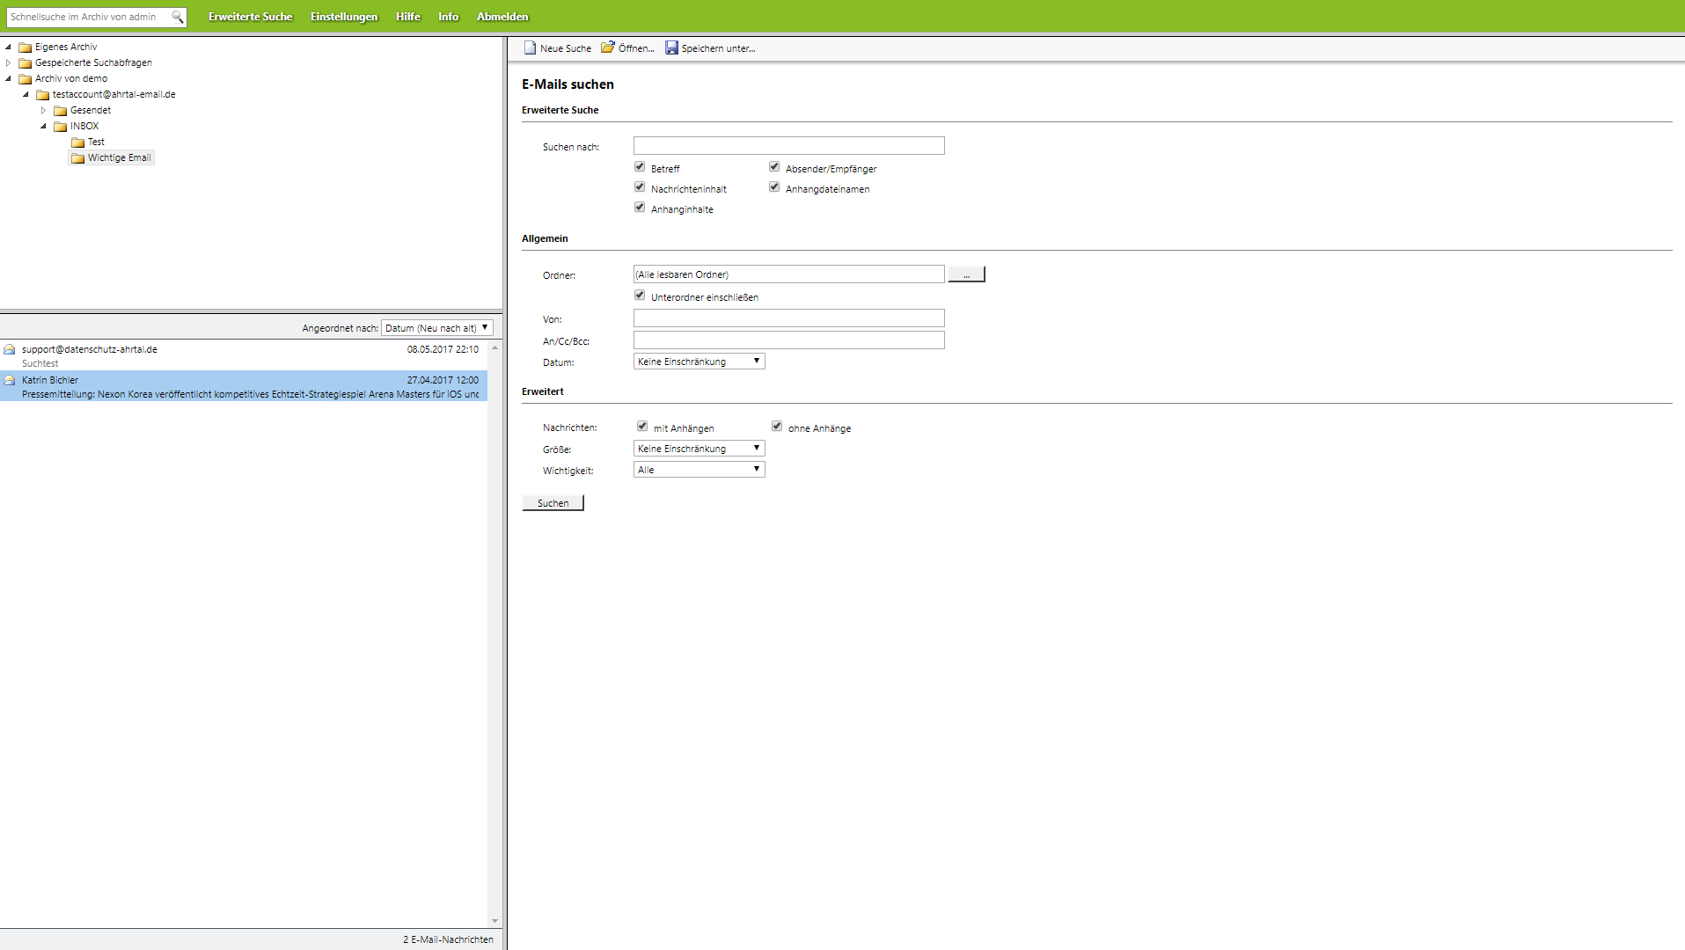The width and height of the screenshot is (1685, 950).
Task: Disable Unterordner einschließen option
Action: tap(640, 296)
